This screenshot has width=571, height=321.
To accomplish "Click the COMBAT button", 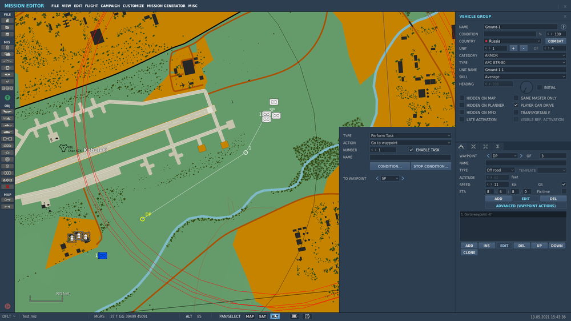I will point(556,41).
